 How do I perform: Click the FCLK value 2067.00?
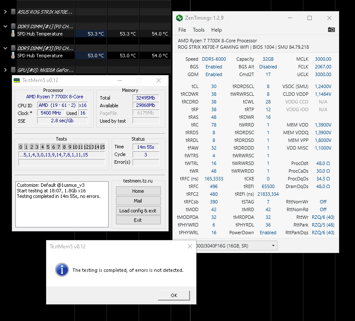click(x=323, y=67)
